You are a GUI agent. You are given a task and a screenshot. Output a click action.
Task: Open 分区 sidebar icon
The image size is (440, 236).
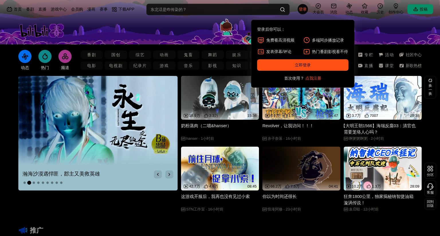(x=430, y=171)
